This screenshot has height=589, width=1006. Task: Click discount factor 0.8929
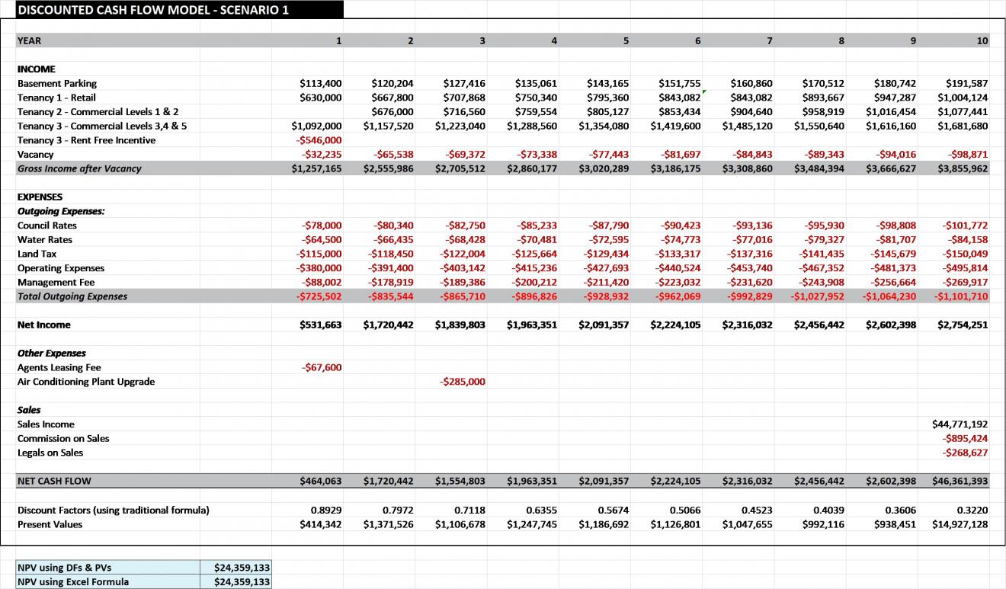(x=326, y=510)
